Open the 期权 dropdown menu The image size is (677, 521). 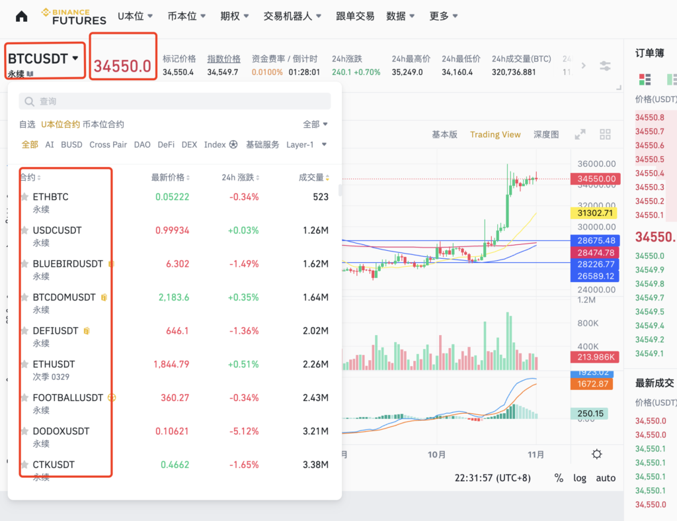pos(234,16)
